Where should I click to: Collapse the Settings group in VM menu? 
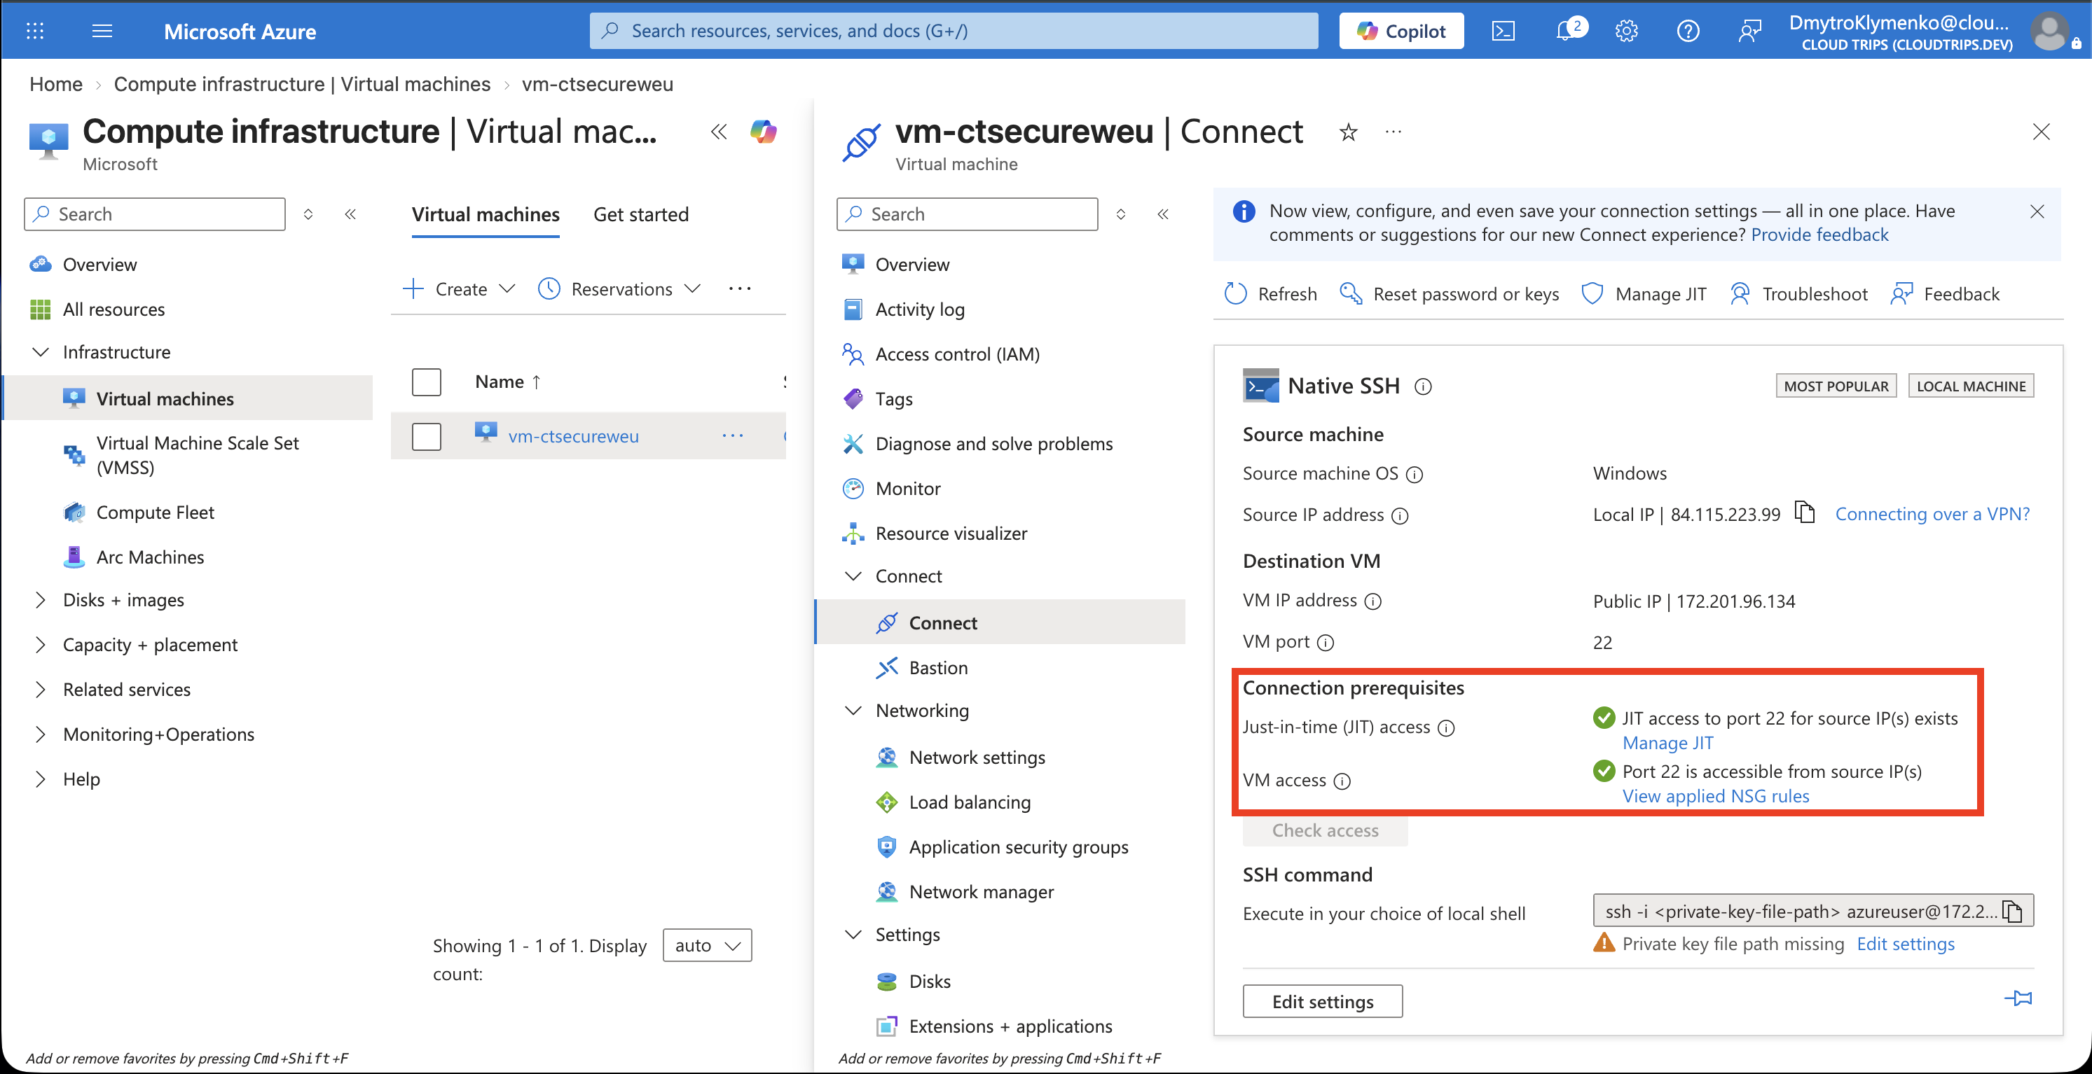point(853,935)
